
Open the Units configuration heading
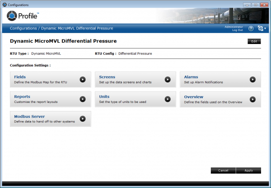coord(104,96)
